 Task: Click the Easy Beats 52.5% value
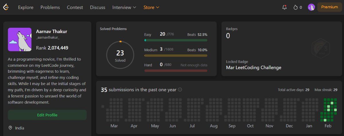(197, 35)
